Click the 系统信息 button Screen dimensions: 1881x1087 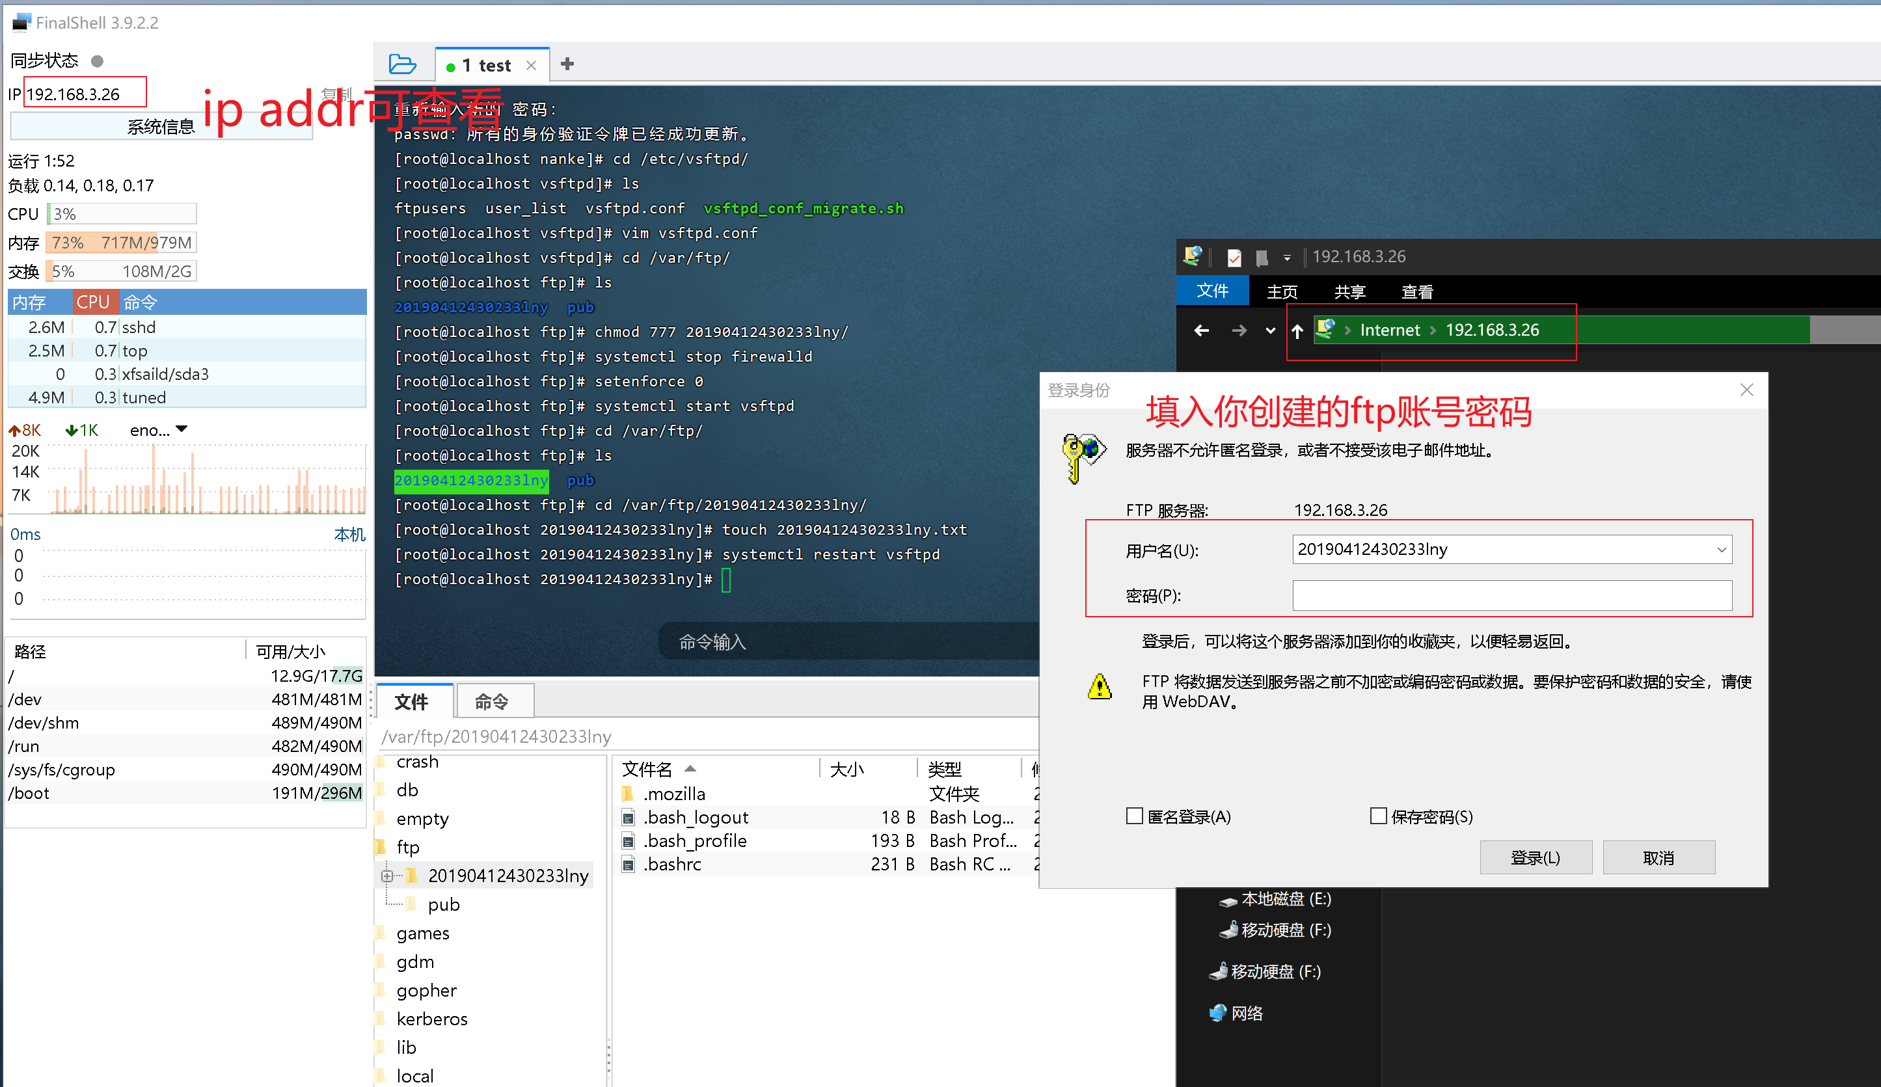click(x=161, y=127)
